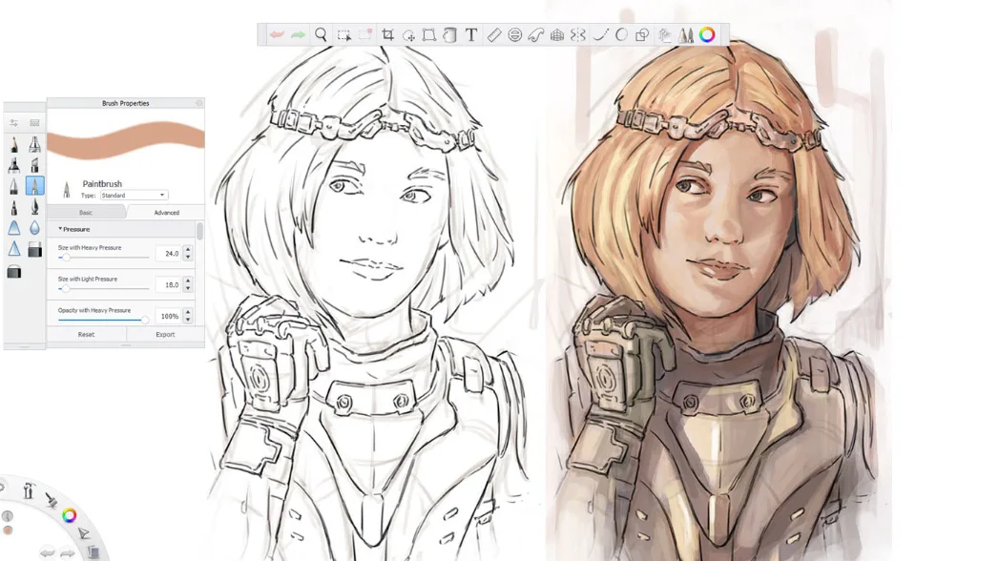Screen dimensions: 999x561
Task: Click the Reset button in Brush Properties
Action: pyautogui.click(x=87, y=334)
